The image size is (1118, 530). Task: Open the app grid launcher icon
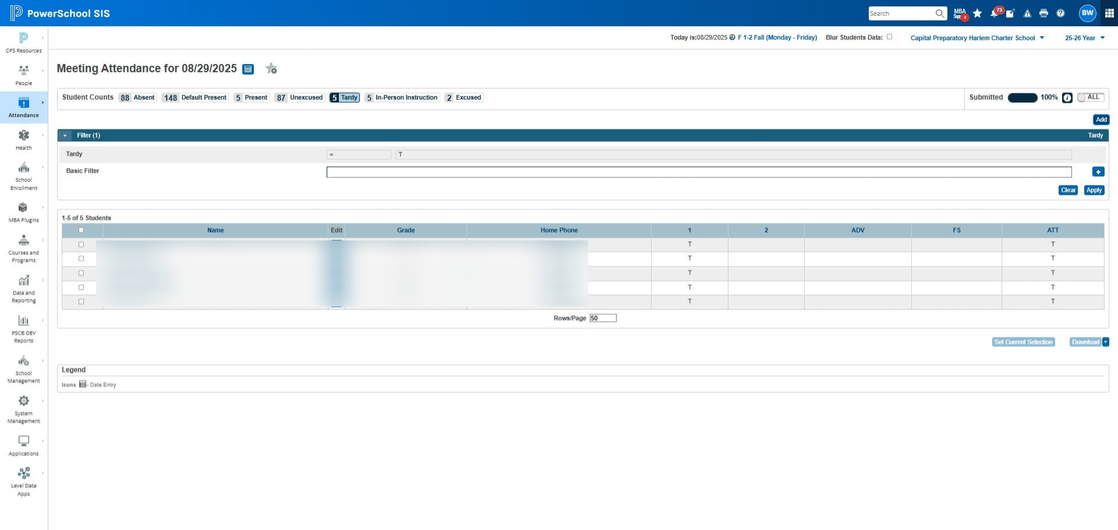click(x=1109, y=13)
